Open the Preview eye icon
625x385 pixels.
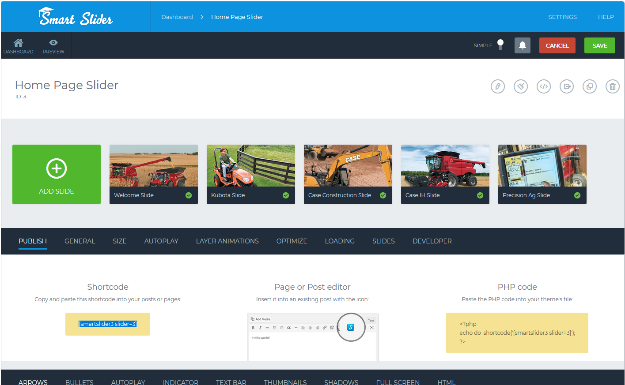pos(53,46)
